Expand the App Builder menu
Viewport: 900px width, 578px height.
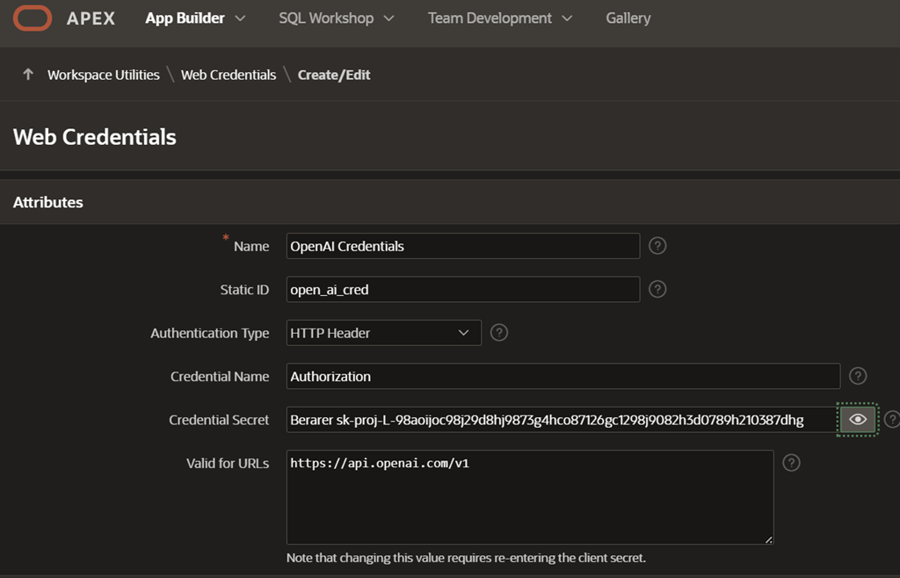pos(195,18)
